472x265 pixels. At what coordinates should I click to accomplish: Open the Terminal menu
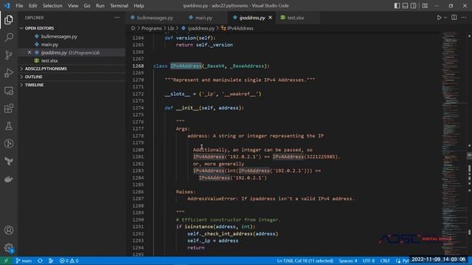(119, 6)
